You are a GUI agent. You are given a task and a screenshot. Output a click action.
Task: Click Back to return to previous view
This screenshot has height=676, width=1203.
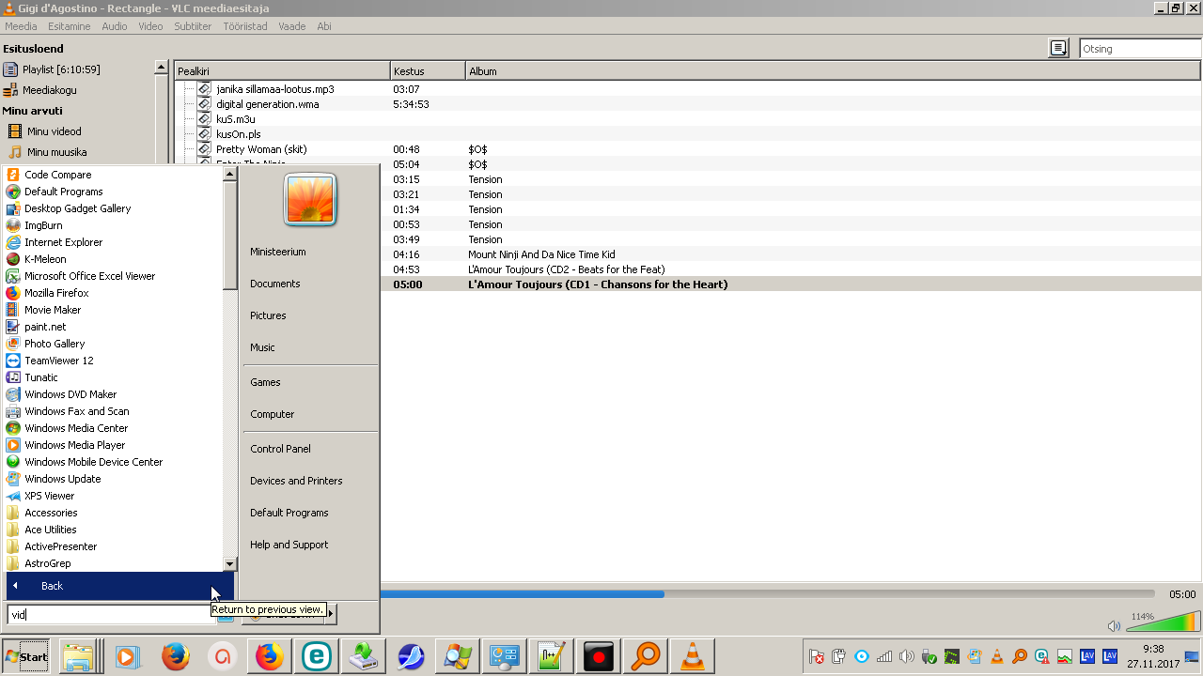[x=52, y=586]
